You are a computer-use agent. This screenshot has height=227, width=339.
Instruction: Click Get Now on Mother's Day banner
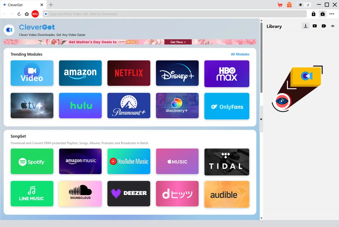pyautogui.click(x=178, y=42)
